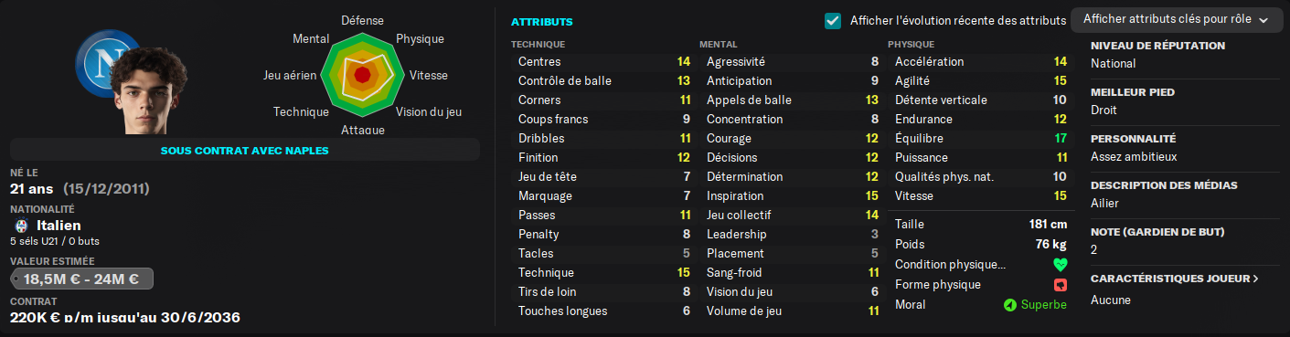Click the Condition physique row label
Viewport: 1290px width, 337px height.
(951, 265)
